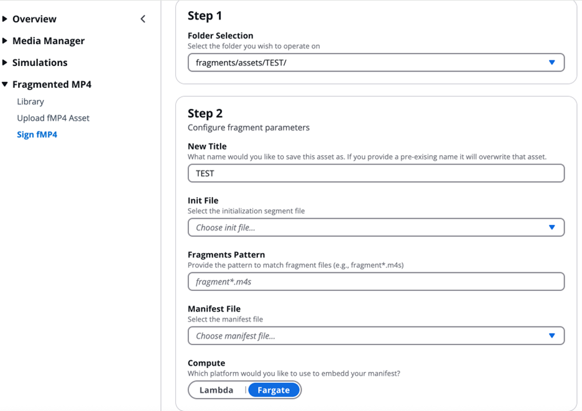This screenshot has width=582, height=411.
Task: Click the Folder Selection dropdown arrow
Action: tap(552, 62)
